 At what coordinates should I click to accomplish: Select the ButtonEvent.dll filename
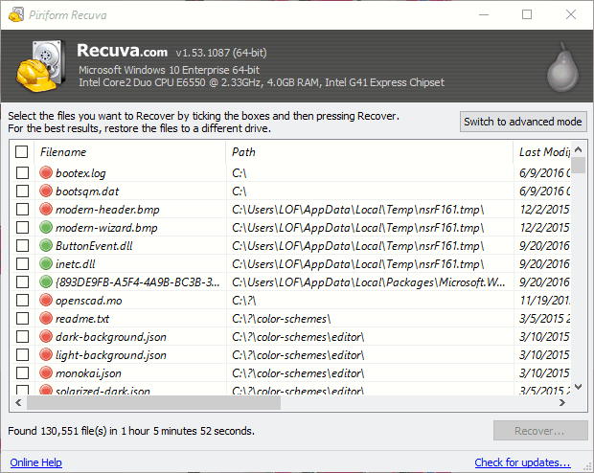pyautogui.click(x=94, y=246)
